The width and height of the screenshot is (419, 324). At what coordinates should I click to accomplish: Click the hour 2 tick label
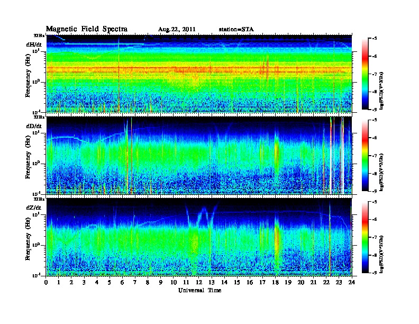pyautogui.click(x=71, y=282)
